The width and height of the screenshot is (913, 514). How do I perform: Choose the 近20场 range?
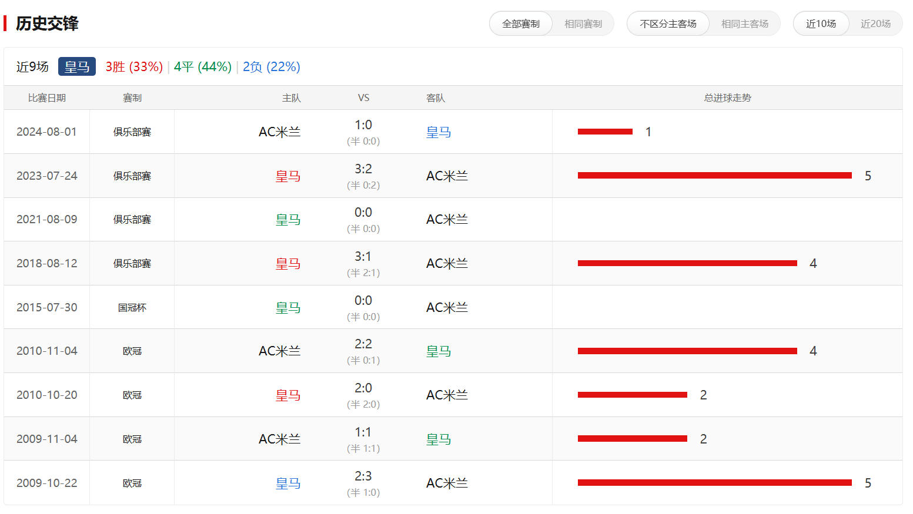[x=875, y=23]
